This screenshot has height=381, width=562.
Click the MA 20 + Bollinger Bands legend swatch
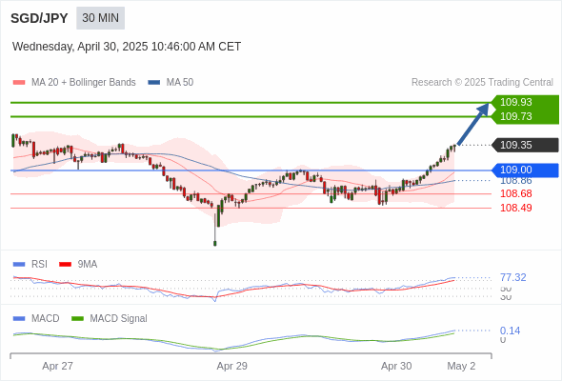(19, 83)
